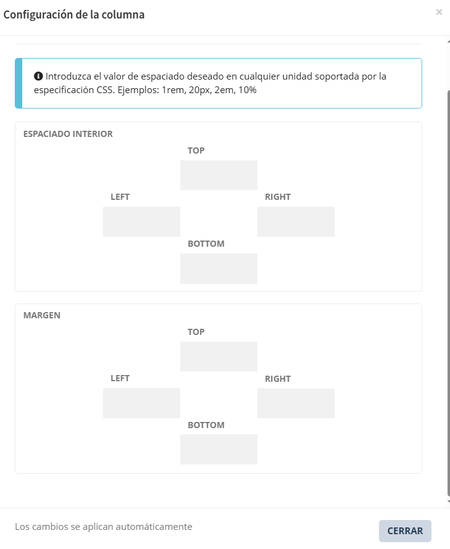
Task: Click the scrollbar's down arrow
Action: point(448,502)
